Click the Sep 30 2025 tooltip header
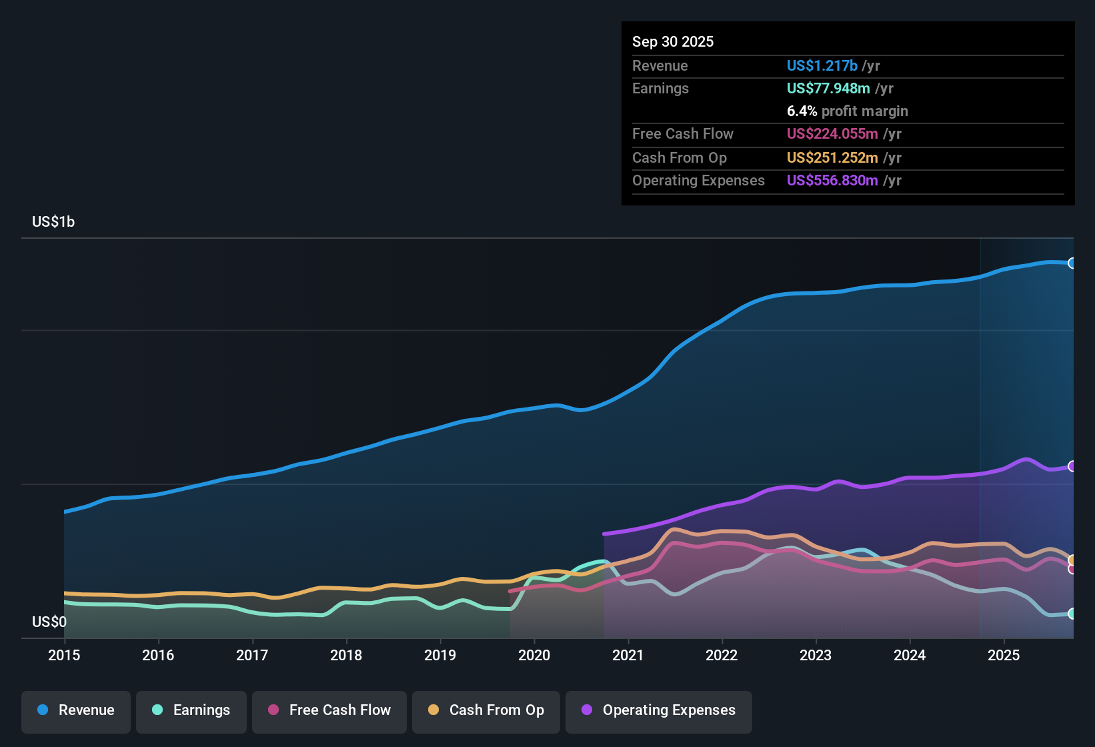The width and height of the screenshot is (1095, 747). pos(673,41)
